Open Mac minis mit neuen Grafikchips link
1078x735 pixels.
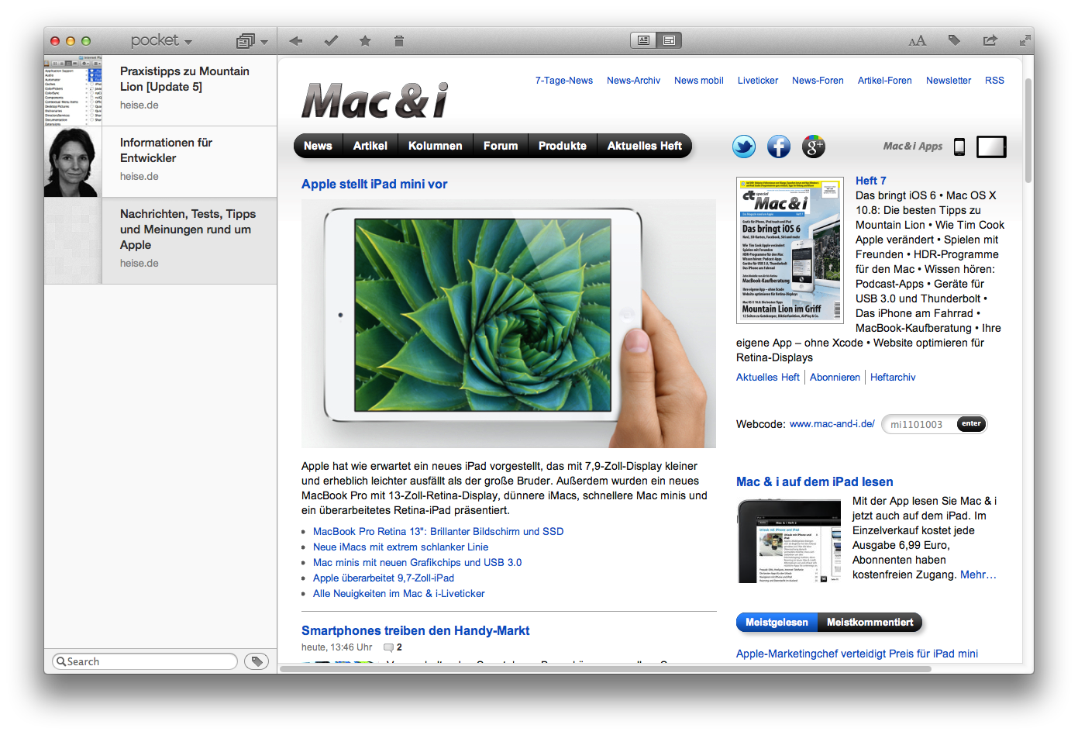coord(418,563)
